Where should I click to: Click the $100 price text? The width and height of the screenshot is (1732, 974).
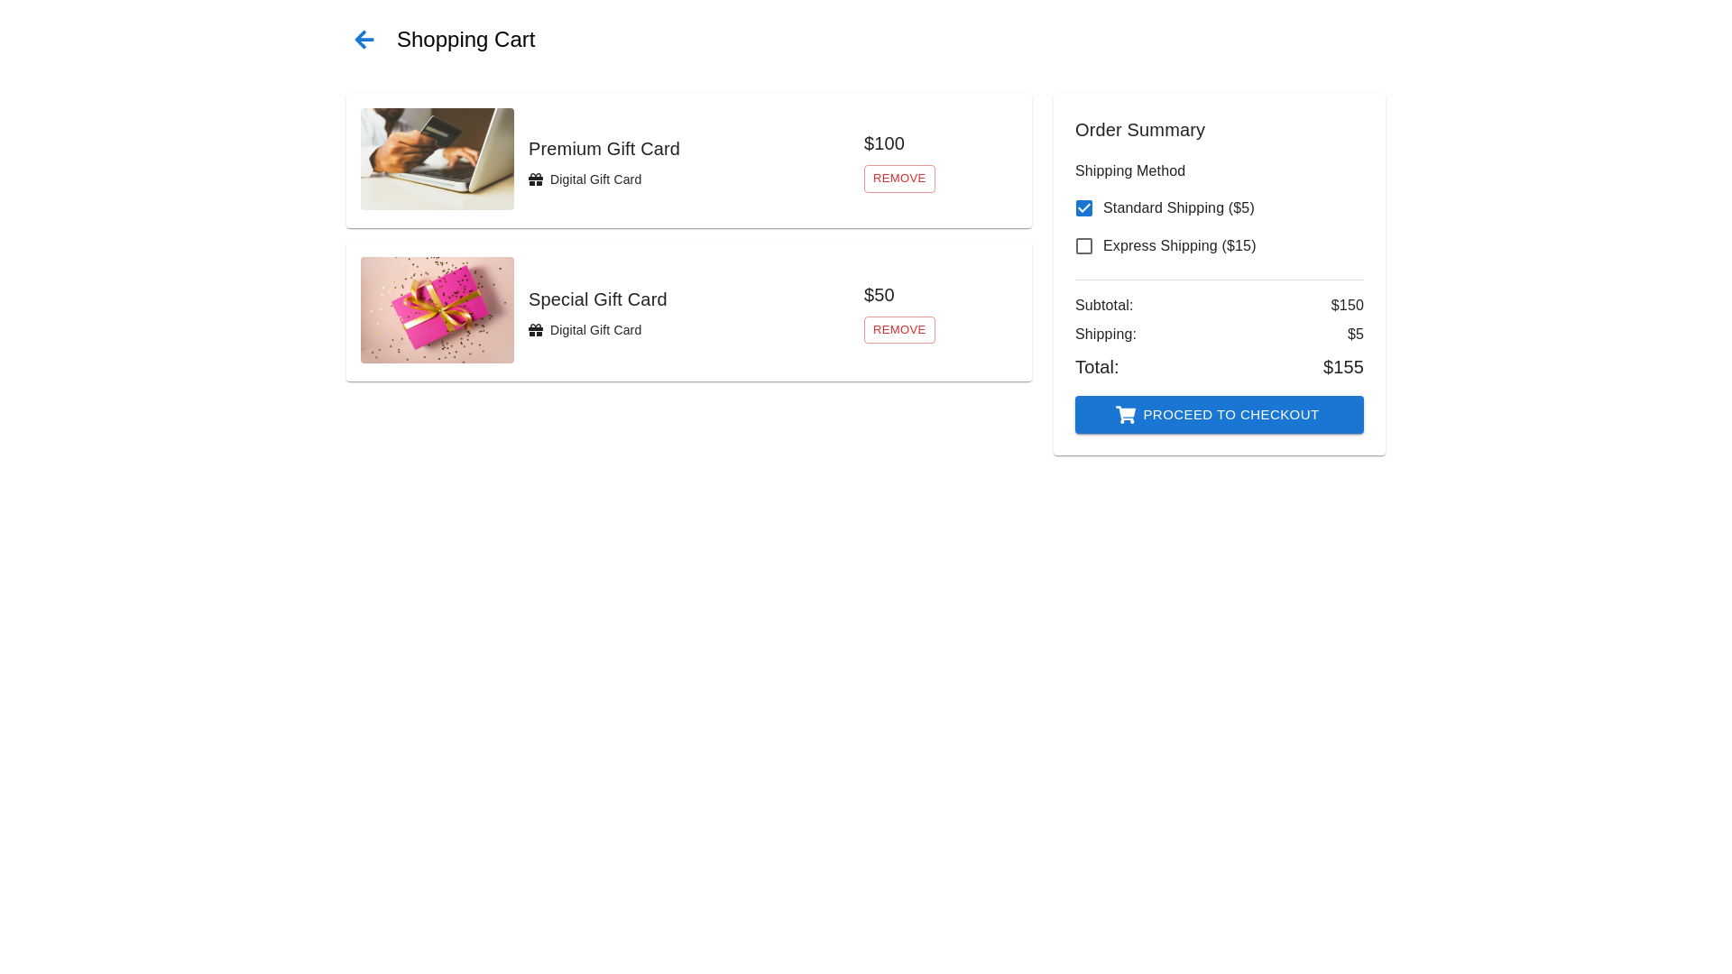[x=884, y=143]
